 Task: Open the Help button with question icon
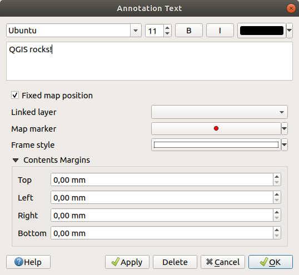(28, 262)
